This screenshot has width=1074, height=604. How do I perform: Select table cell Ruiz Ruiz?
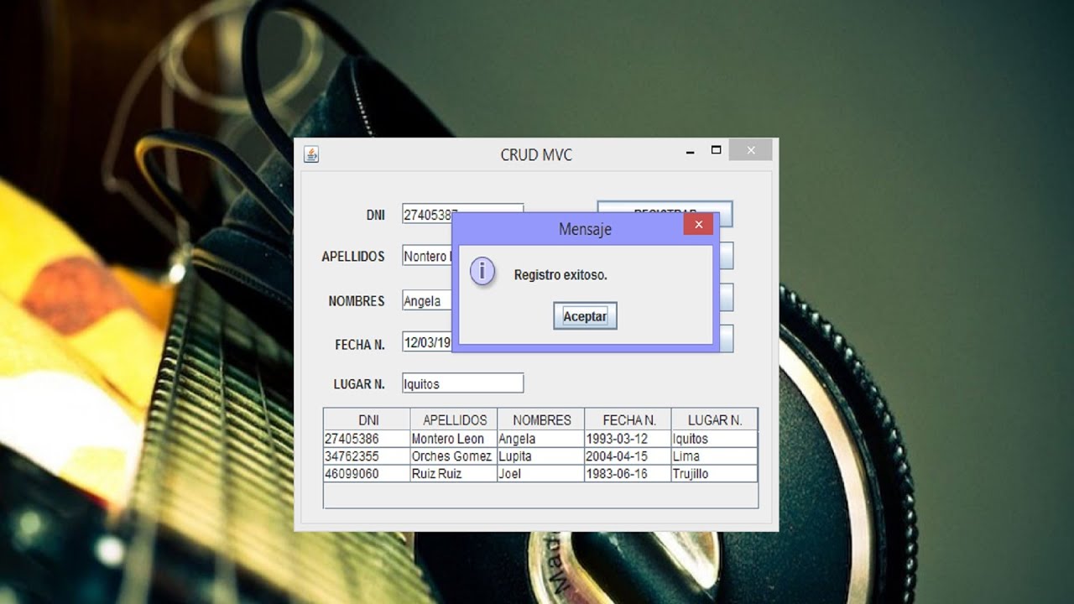click(454, 474)
